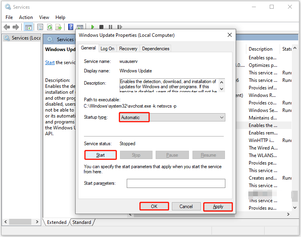This screenshot has width=301, height=237.
Task: Click the console tree scroll-left arrow
Action: coord(6,222)
